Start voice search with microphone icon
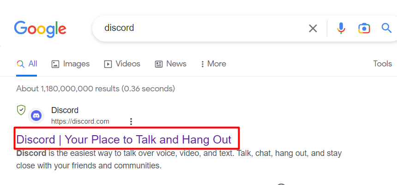The image size is (397, 185). click(341, 28)
